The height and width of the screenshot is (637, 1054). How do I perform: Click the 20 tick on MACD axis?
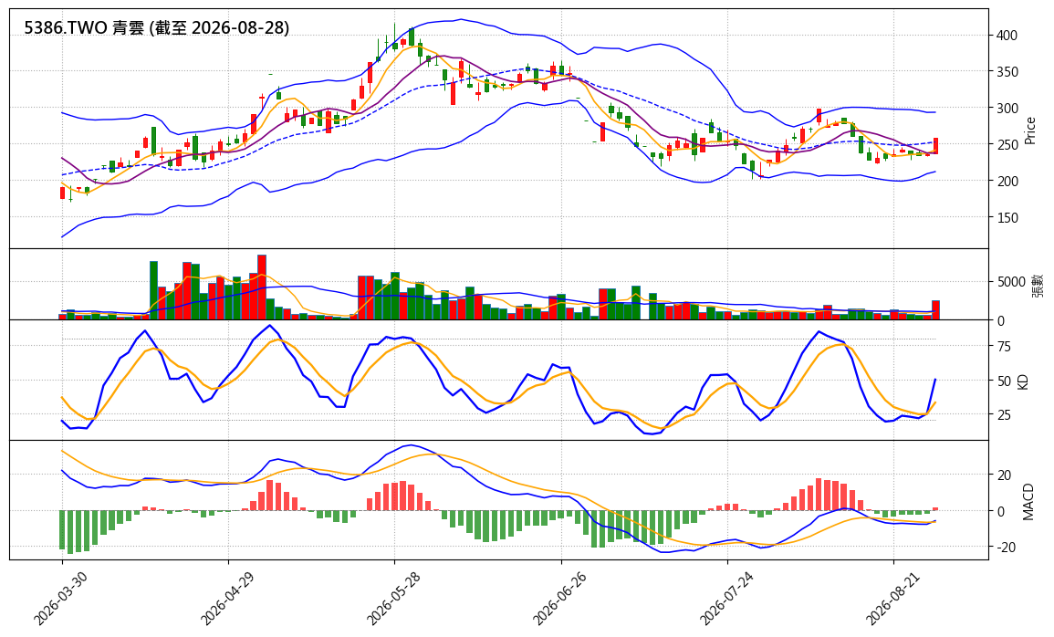pyautogui.click(x=1004, y=475)
